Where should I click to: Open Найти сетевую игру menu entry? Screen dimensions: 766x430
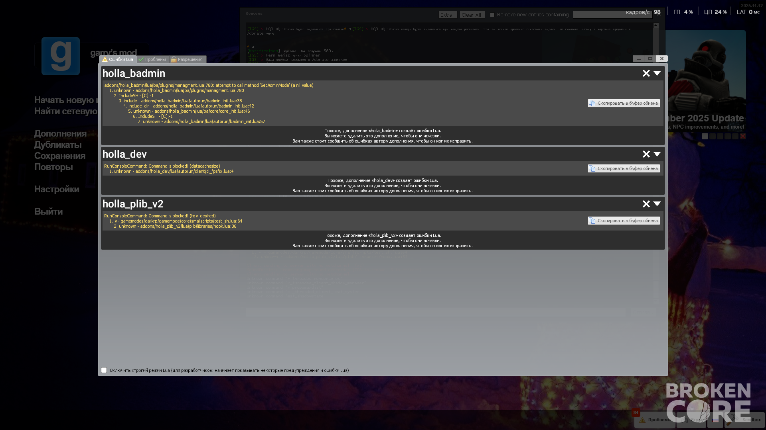(66, 111)
